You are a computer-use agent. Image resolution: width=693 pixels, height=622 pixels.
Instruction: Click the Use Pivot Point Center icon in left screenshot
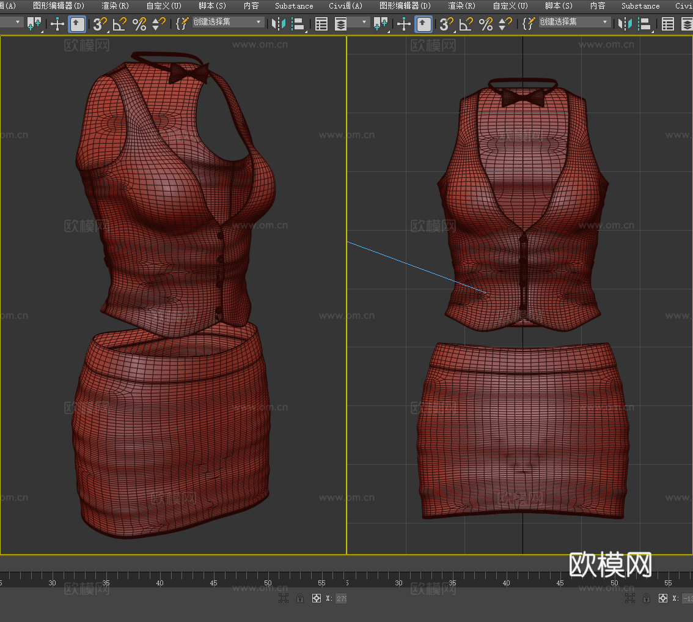click(34, 23)
